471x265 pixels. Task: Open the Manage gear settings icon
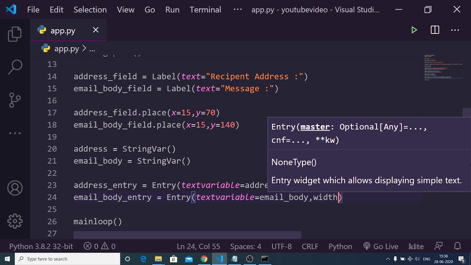coord(15,221)
